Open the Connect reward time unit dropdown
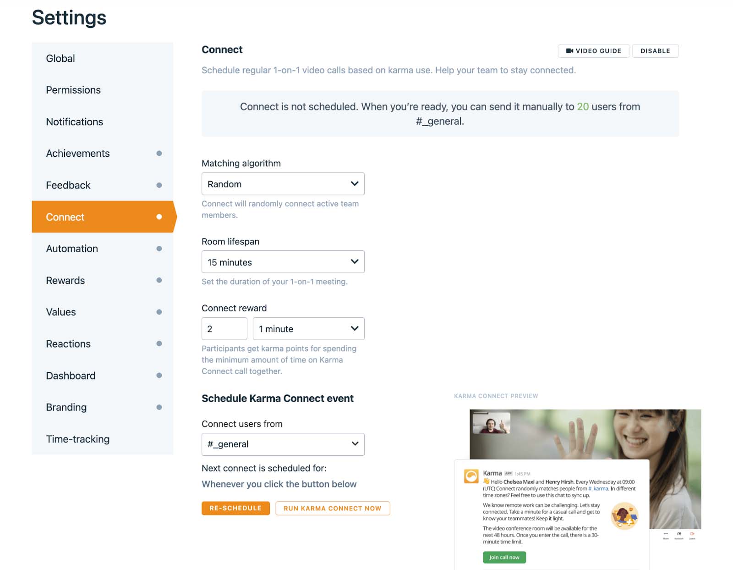The width and height of the screenshot is (733, 570). coord(308,328)
